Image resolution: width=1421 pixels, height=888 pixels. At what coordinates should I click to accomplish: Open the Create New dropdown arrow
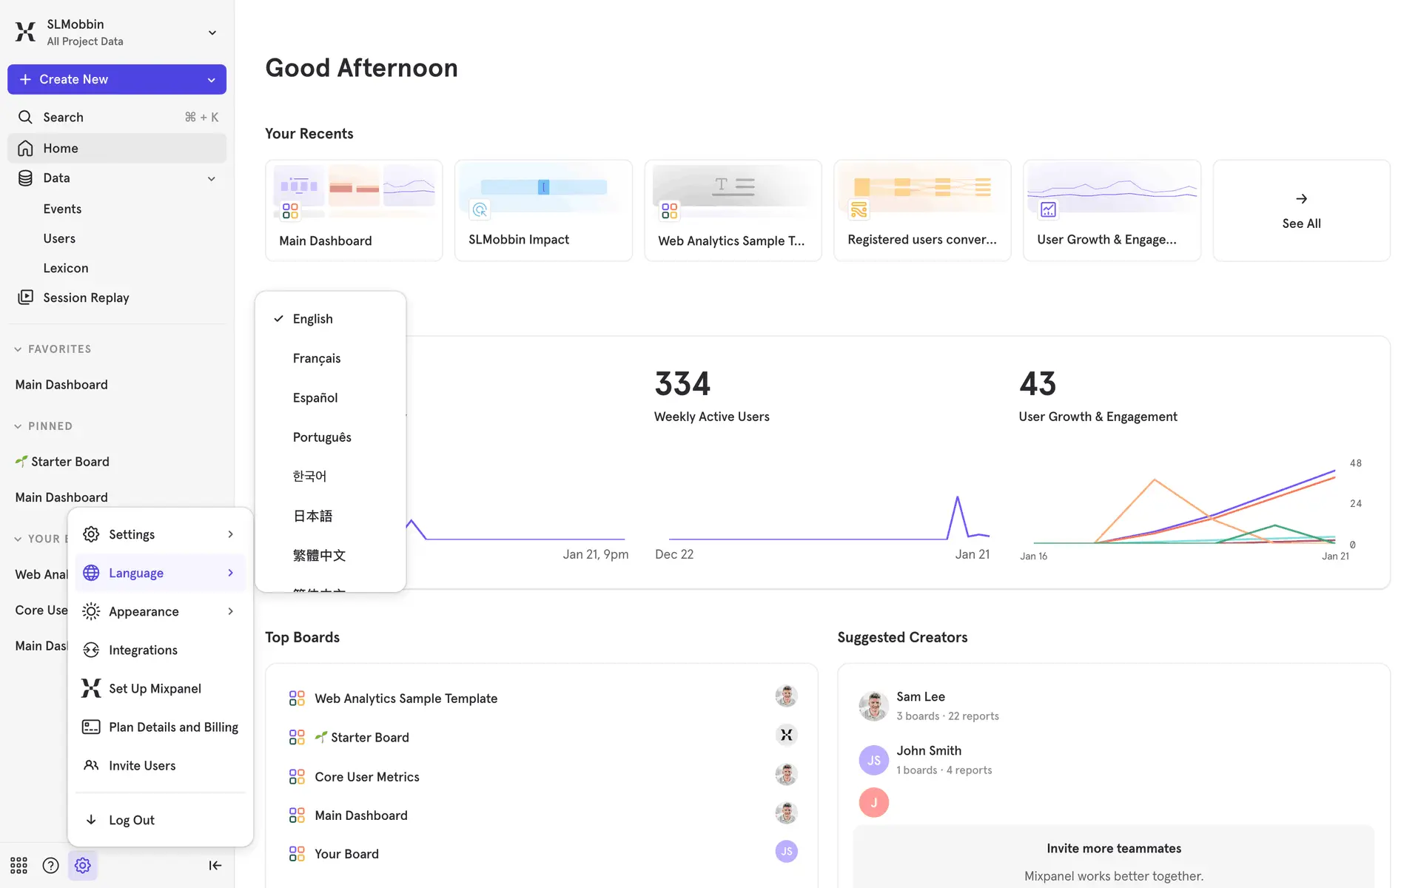[212, 80]
